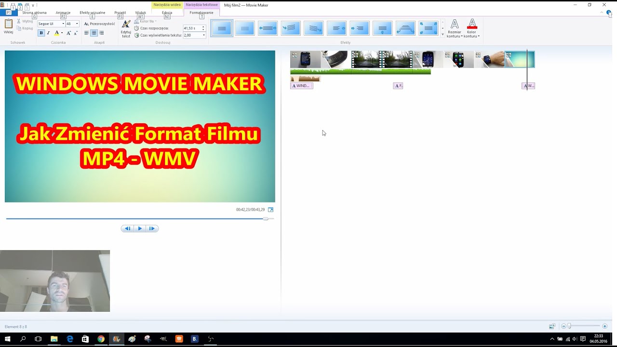Switch preview to full screen
617x347 pixels.
[270, 210]
